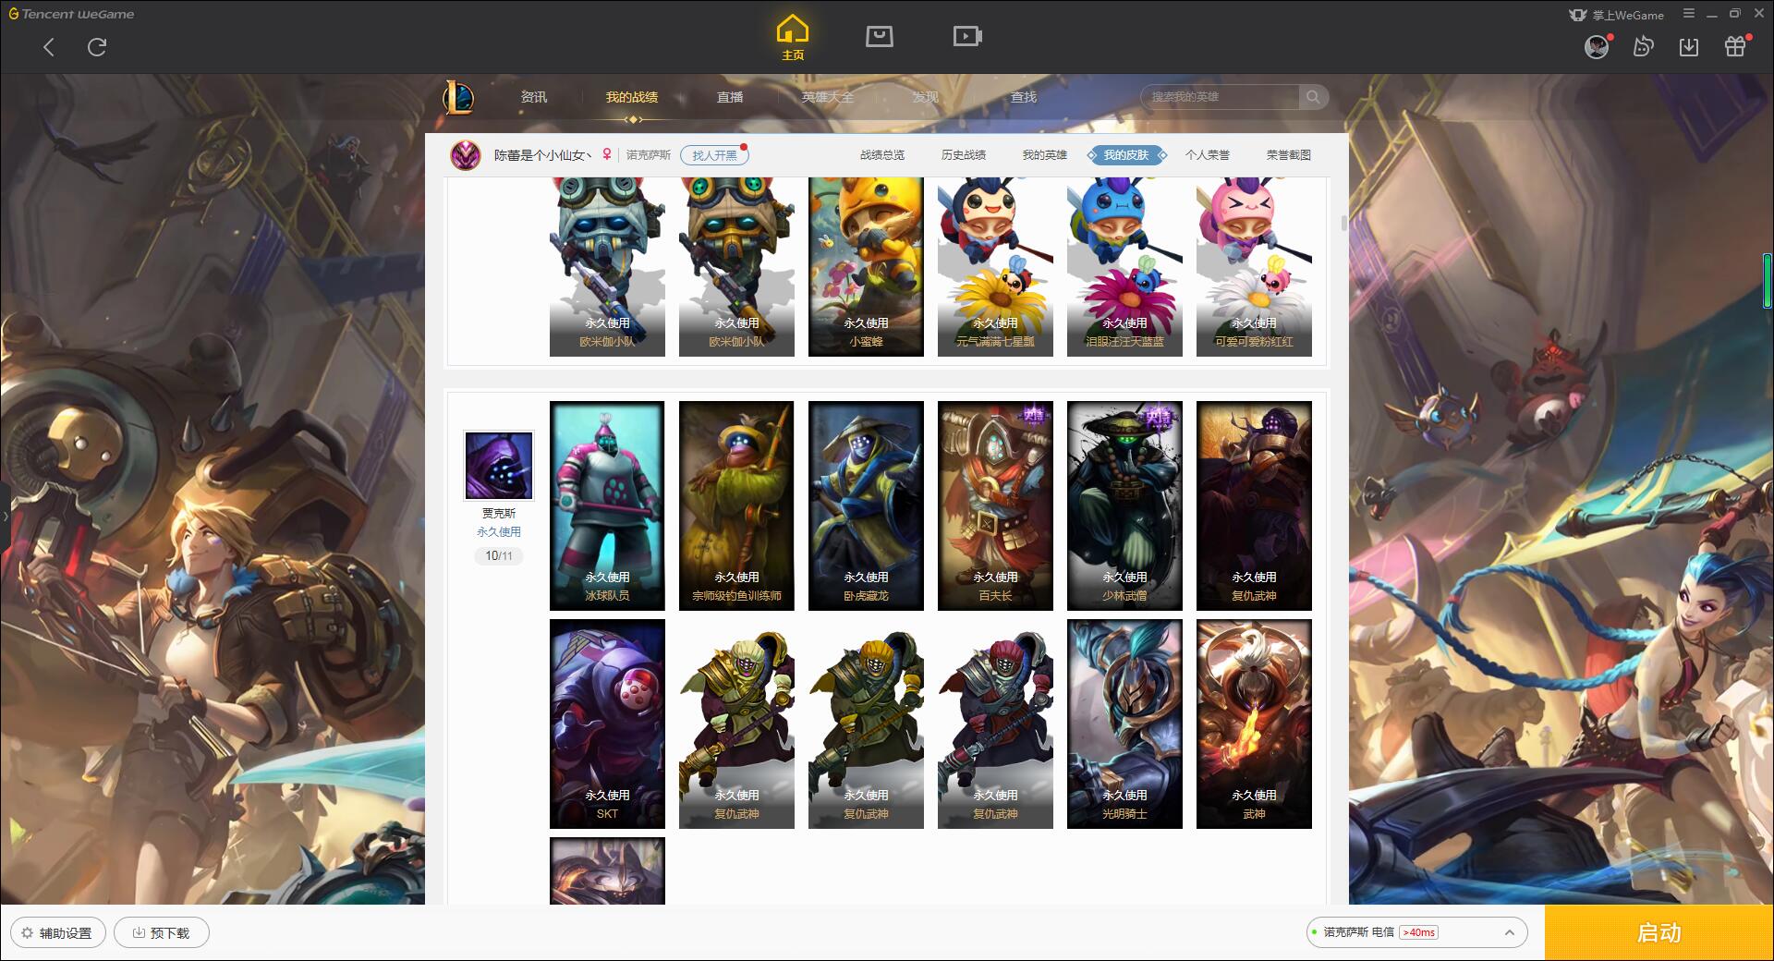This screenshot has width=1774, height=961.
Task: Select the 光明骑士 skin thumbnail
Action: tap(1124, 724)
